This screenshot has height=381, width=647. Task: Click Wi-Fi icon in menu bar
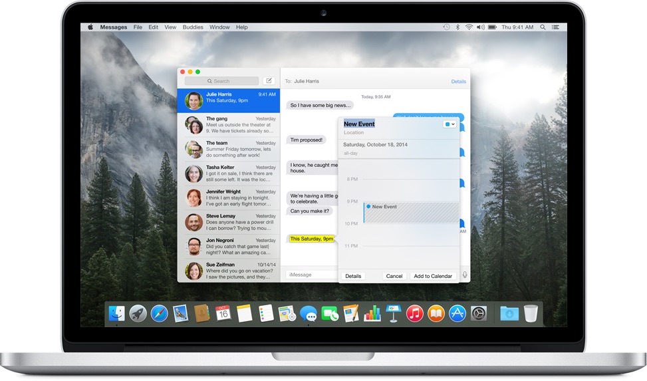tap(469, 27)
